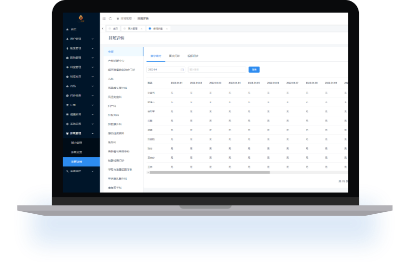Click the hamburger menu collapse icon

click(104, 18)
